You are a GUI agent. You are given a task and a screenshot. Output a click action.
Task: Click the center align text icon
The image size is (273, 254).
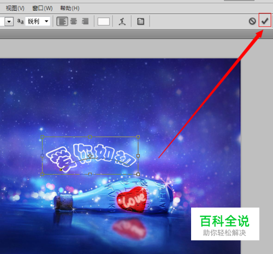[74, 21]
